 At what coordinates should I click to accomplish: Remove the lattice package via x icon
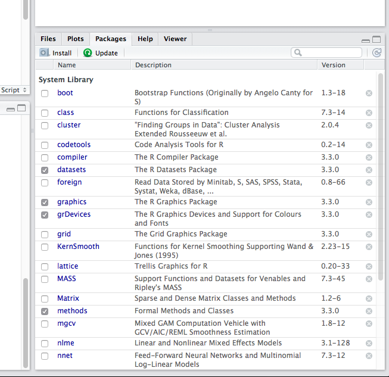[x=369, y=266]
